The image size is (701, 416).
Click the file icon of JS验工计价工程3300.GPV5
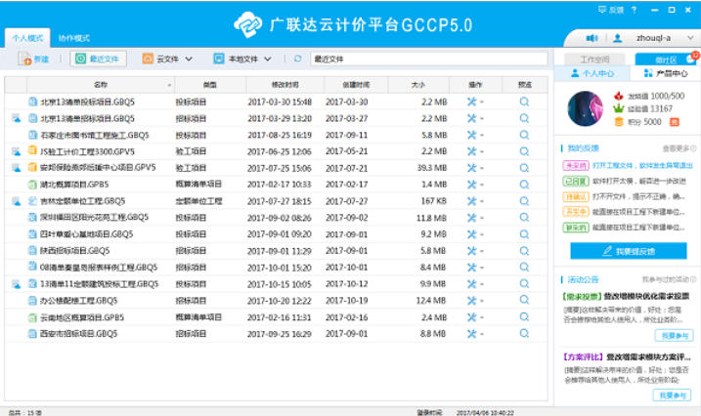pos(32,150)
